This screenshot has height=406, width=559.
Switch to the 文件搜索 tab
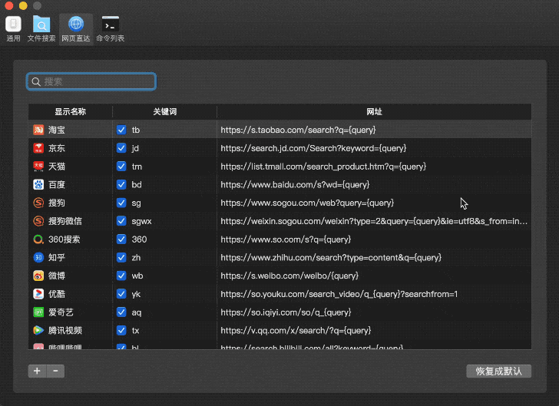tap(41, 29)
